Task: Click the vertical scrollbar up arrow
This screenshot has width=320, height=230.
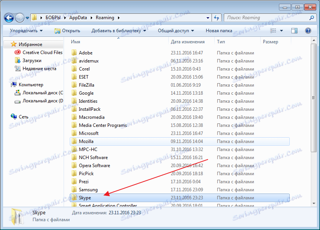Action: (313, 41)
